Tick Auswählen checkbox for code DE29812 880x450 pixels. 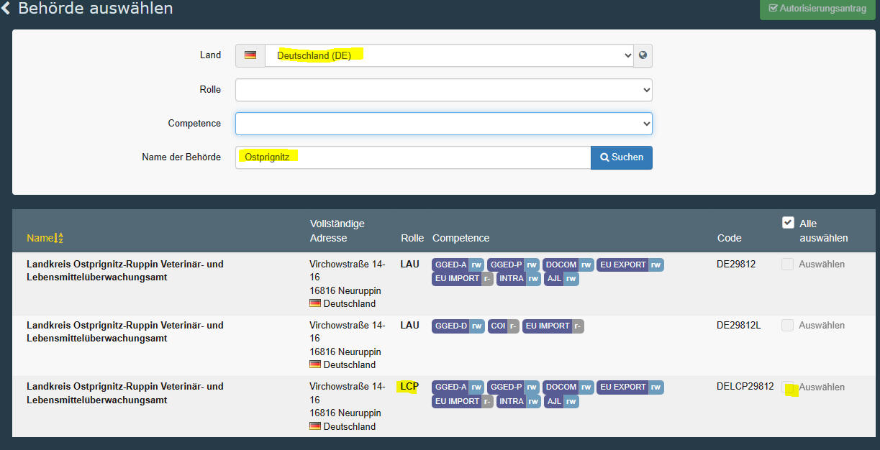point(788,265)
